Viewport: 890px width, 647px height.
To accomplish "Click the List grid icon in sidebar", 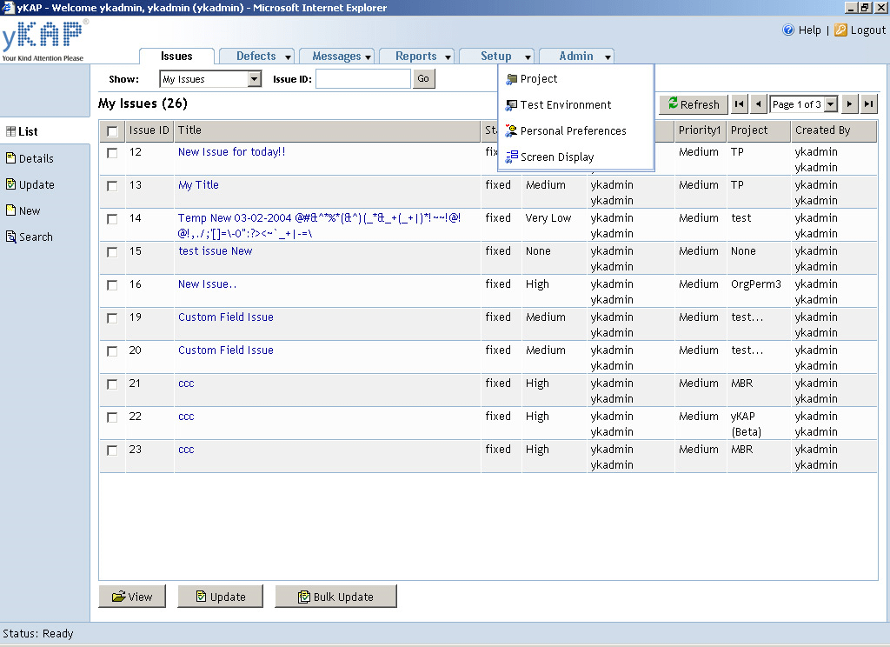I will click(x=10, y=131).
